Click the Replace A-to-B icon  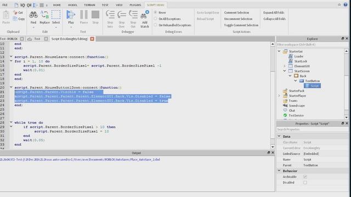tap(44, 15)
